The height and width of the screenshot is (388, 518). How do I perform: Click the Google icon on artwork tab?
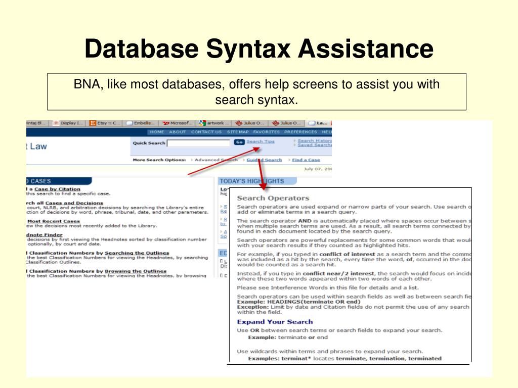tap(202, 123)
